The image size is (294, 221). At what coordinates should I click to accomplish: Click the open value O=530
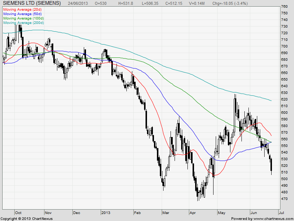(101, 3)
